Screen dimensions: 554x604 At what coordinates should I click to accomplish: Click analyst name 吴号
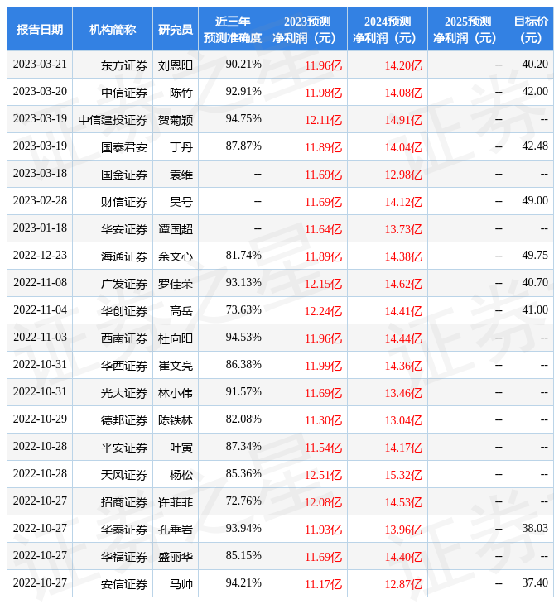[x=181, y=202]
